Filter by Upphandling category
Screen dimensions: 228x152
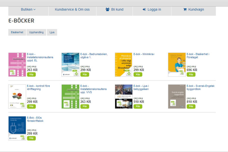[x=36, y=32]
